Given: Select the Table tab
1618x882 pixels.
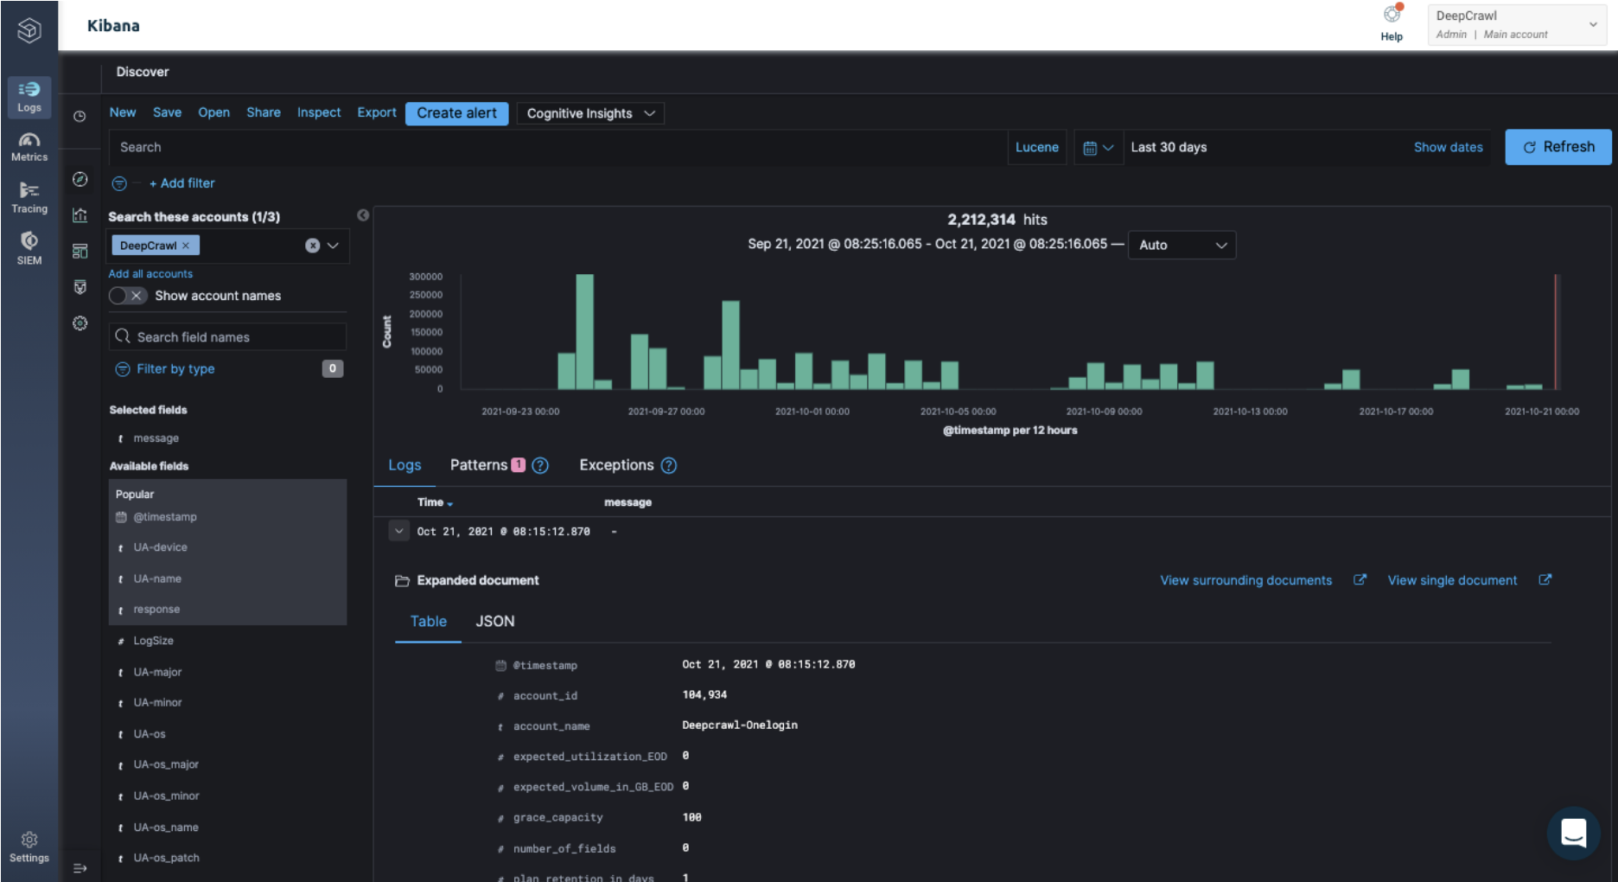Looking at the screenshot, I should tap(428, 622).
